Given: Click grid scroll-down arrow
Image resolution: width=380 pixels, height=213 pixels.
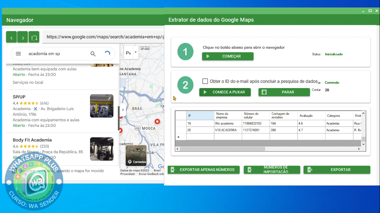Looking at the screenshot, I should [363, 144].
